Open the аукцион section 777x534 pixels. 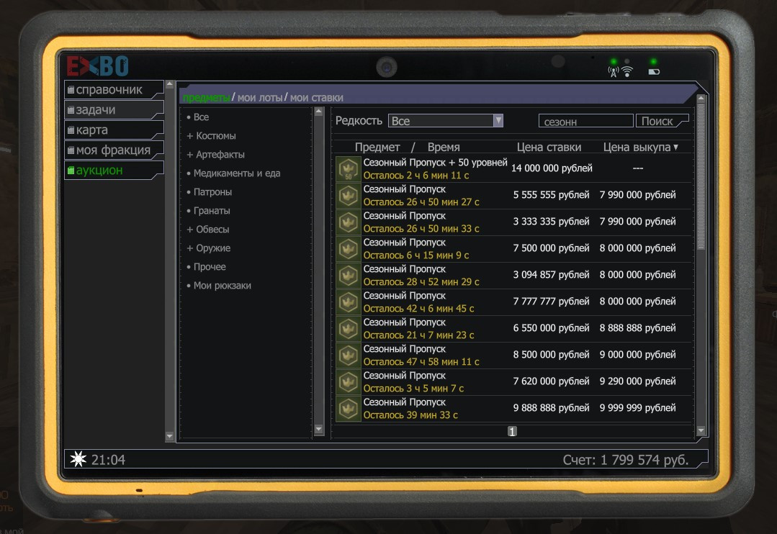(x=114, y=171)
